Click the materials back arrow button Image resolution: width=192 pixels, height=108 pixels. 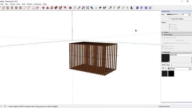[x=163, y=68]
